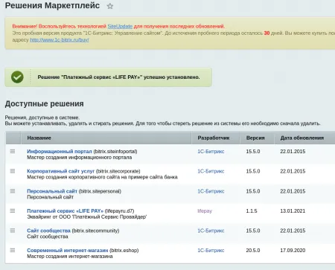Click version 15.5.0 in Персональный сайт row

pos(253,191)
